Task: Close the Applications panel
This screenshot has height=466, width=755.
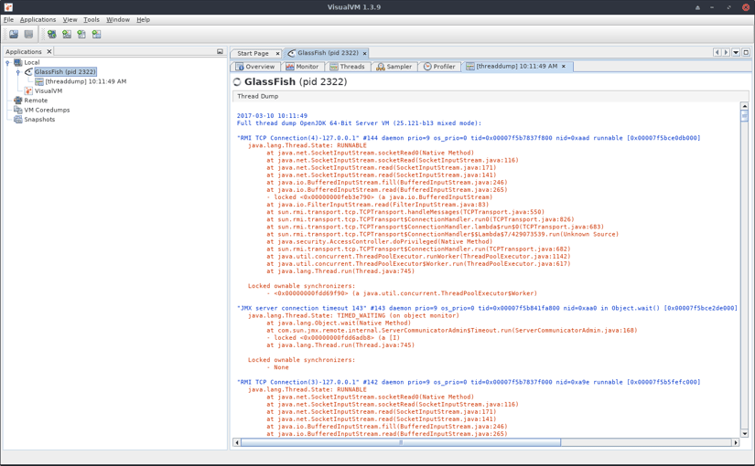Action: click(x=49, y=51)
